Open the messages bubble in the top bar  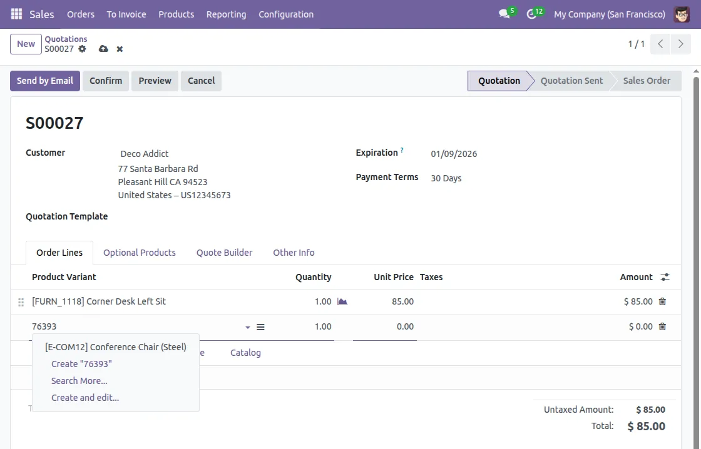tap(504, 14)
